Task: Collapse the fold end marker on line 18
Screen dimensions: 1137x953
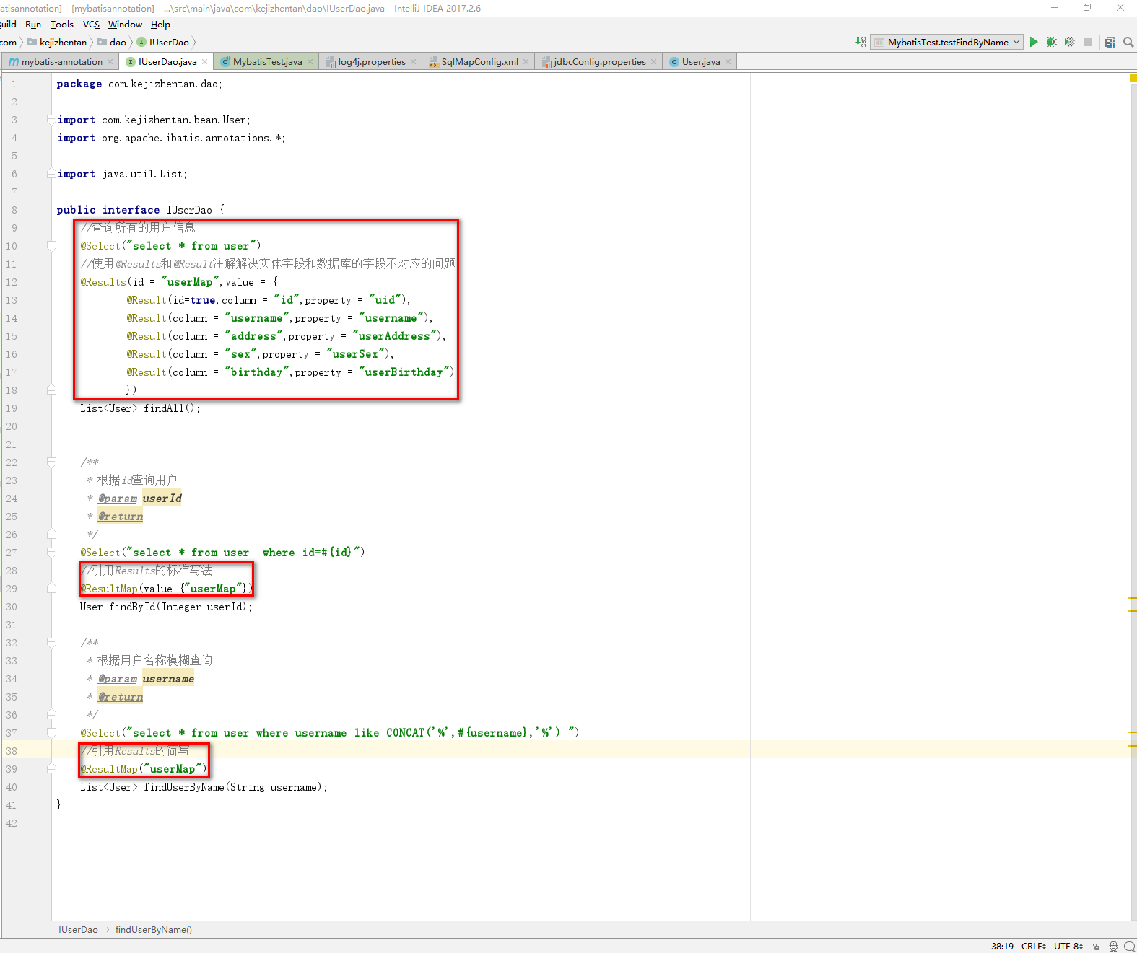Action: [x=51, y=390]
